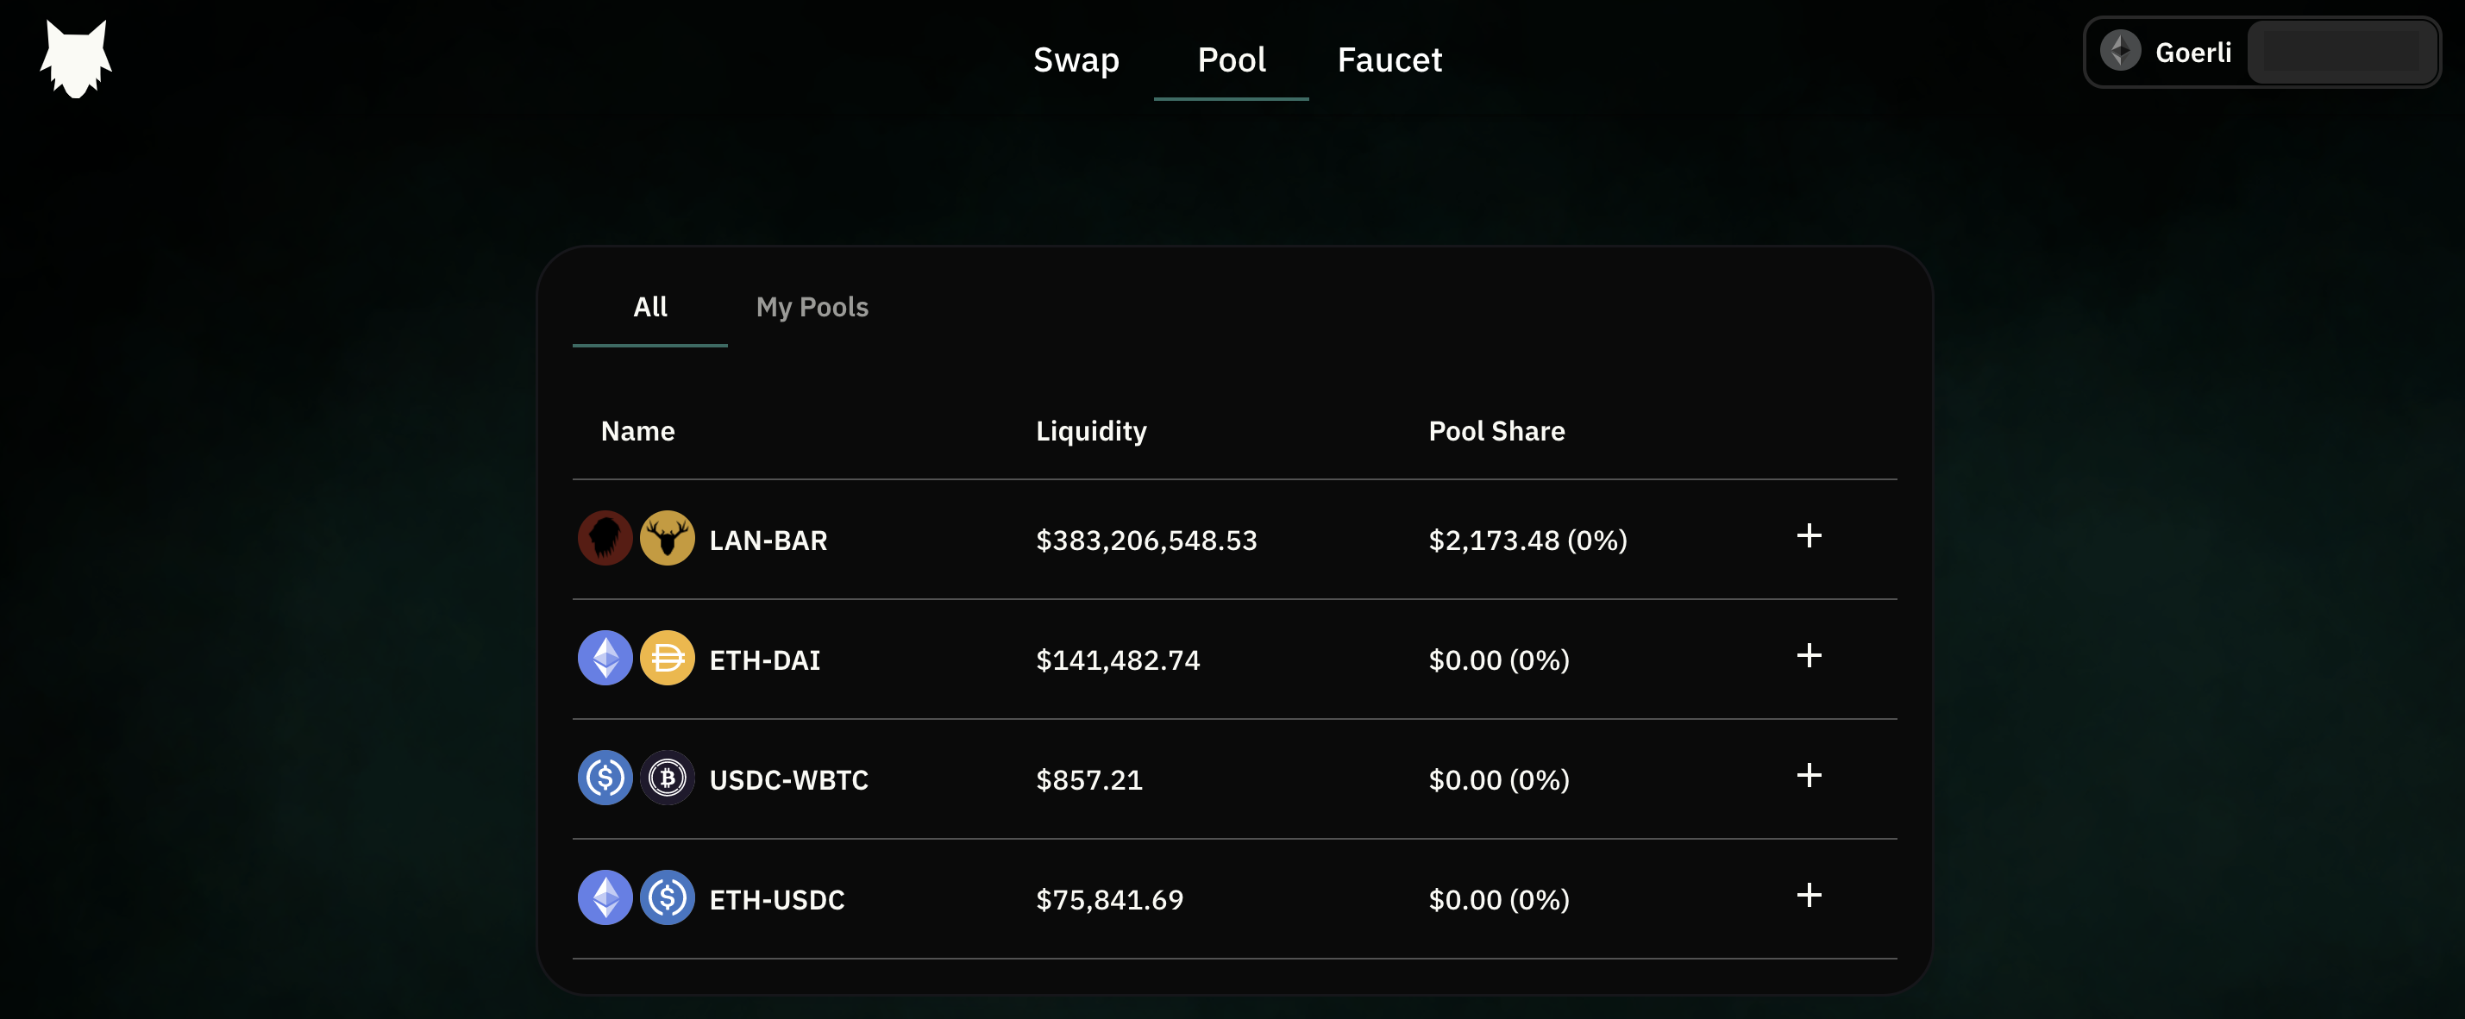Click the DAI token icon

click(x=667, y=659)
